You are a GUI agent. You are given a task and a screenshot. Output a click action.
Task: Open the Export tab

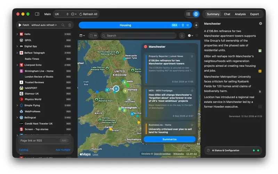coord(254,14)
